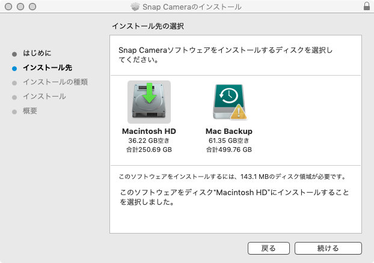Click the 合計499.76 GB total text
This screenshot has height=263, width=374.
click(x=229, y=150)
